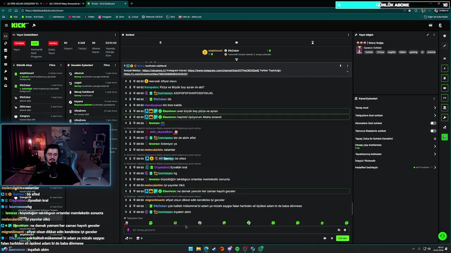Click the pencil icon in right sidebar
Screen dimensions: 451x253
point(445,46)
